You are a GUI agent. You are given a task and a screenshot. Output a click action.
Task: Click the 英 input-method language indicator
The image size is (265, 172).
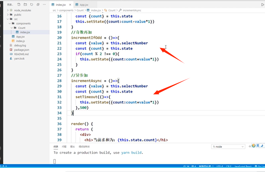[258, 146]
